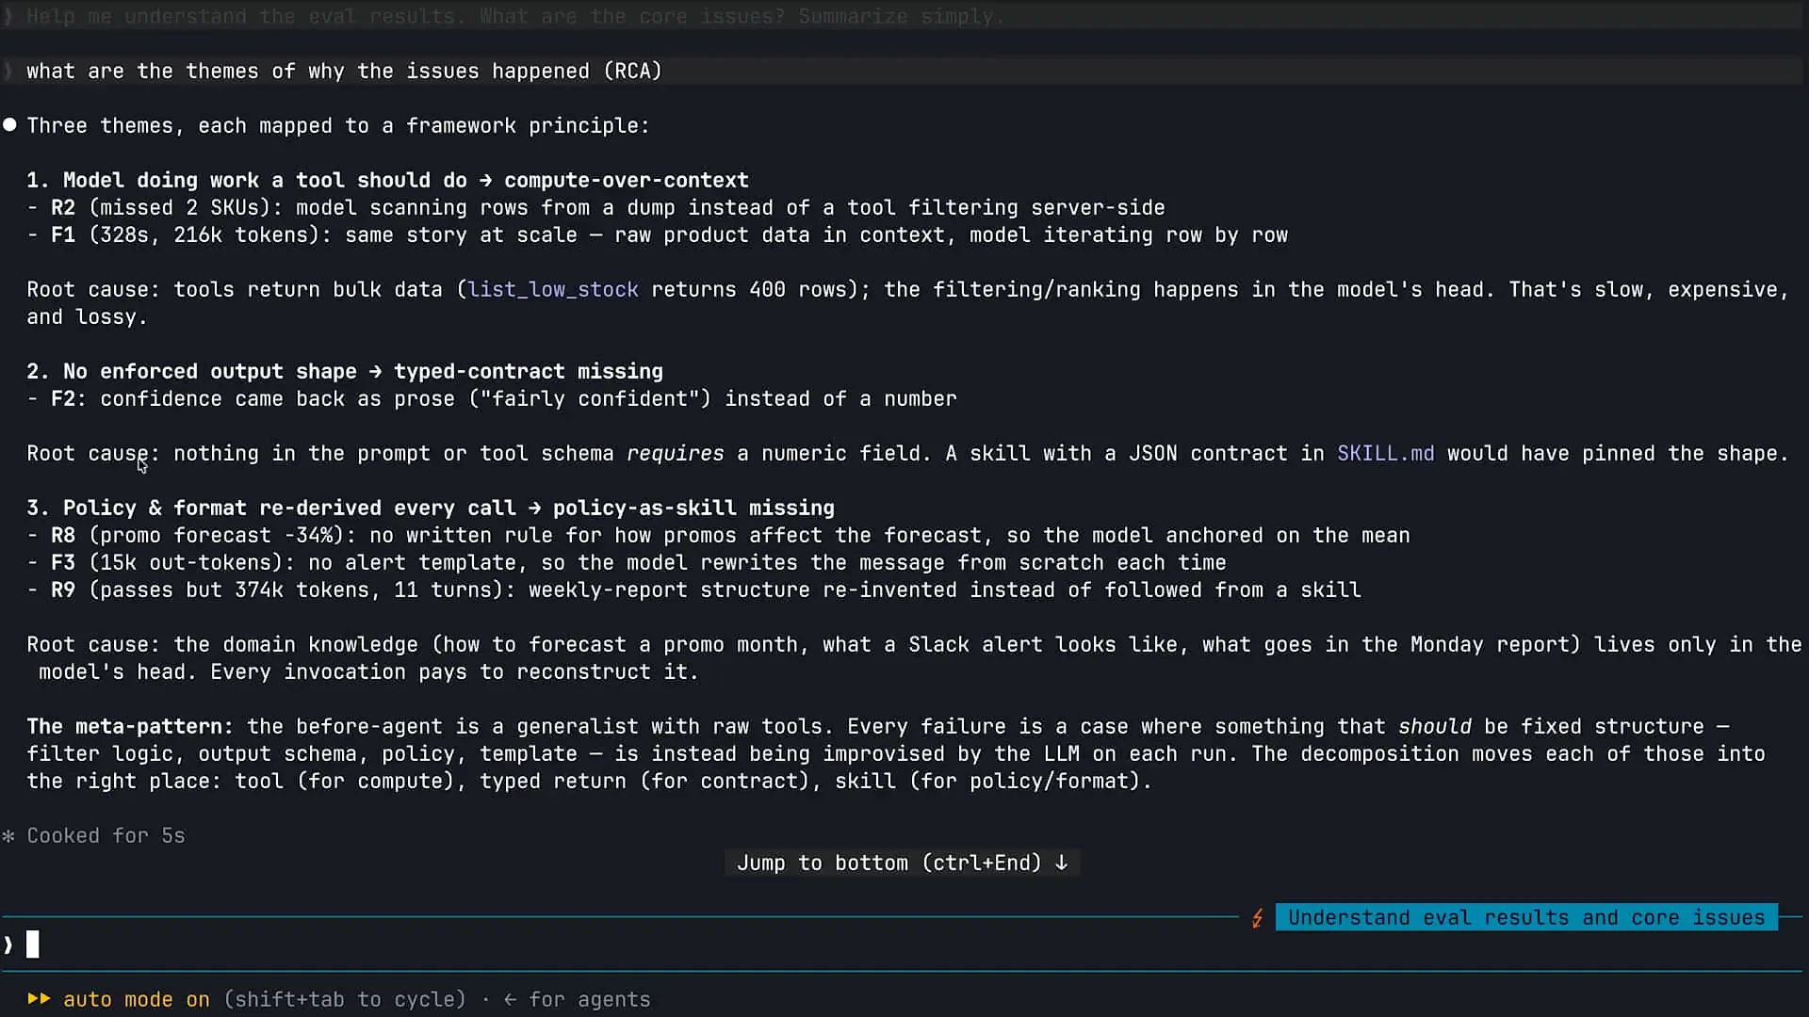1809x1017 pixels.
Task: Click the lightning bolt icon beside the session title
Action: (x=1257, y=918)
